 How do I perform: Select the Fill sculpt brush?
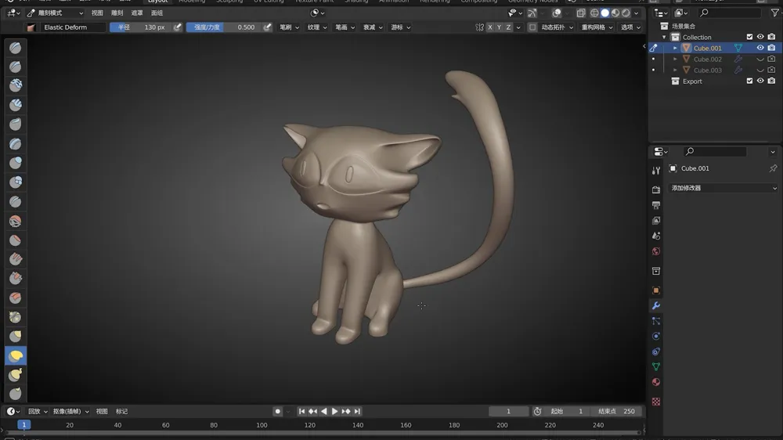[x=16, y=259]
